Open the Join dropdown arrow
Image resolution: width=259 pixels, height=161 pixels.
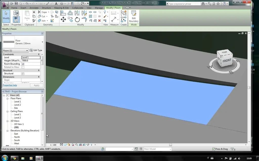pos(47,21)
